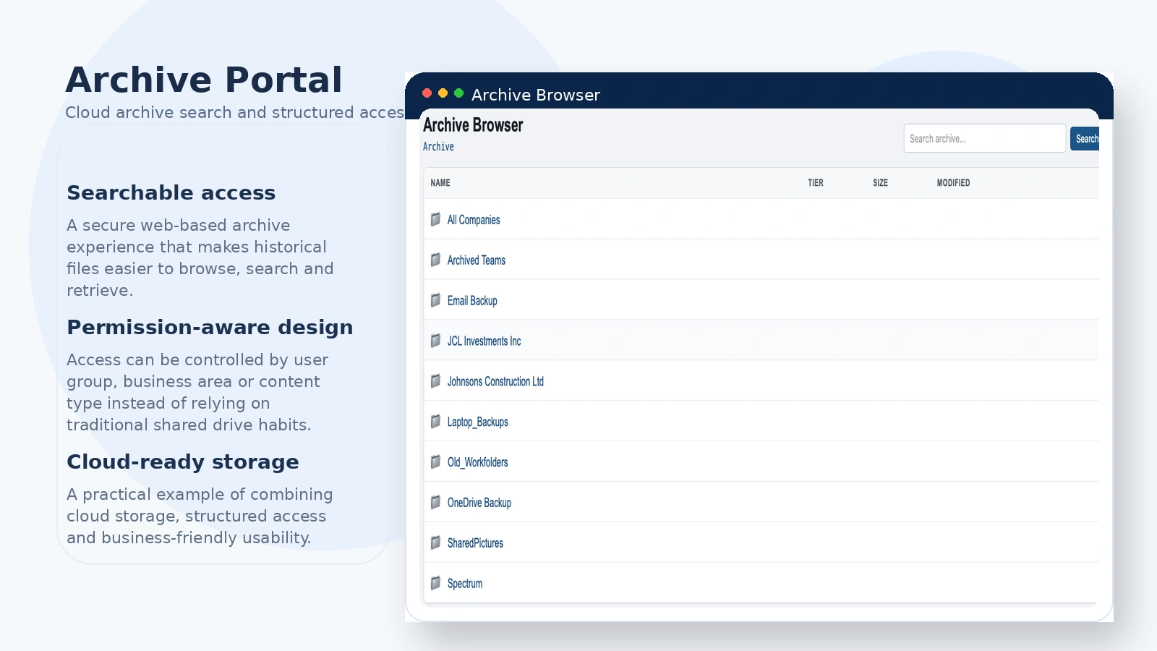The width and height of the screenshot is (1157, 651).
Task: Click the folder icon beside Old_Workfolders
Action: pyautogui.click(x=435, y=462)
